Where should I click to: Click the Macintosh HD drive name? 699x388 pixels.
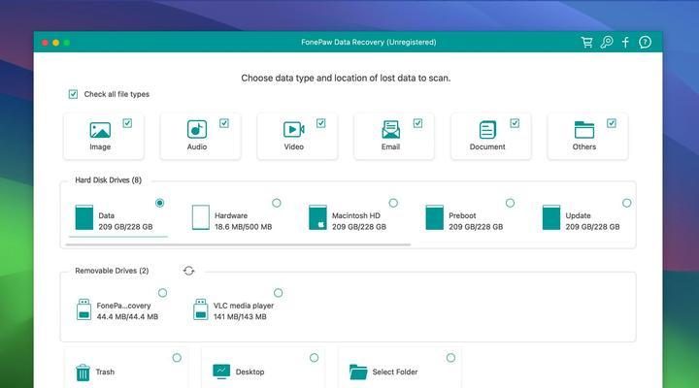356,215
